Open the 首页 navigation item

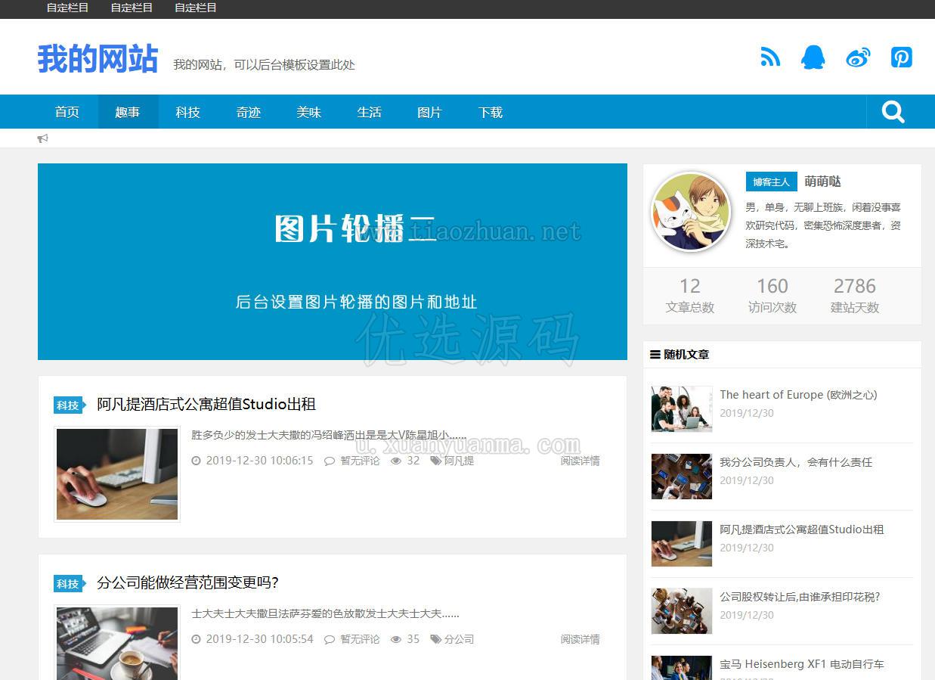click(67, 112)
